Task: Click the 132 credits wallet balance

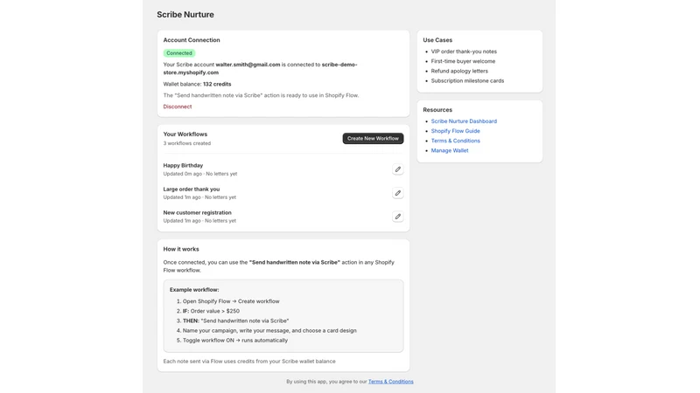Action: click(x=217, y=84)
